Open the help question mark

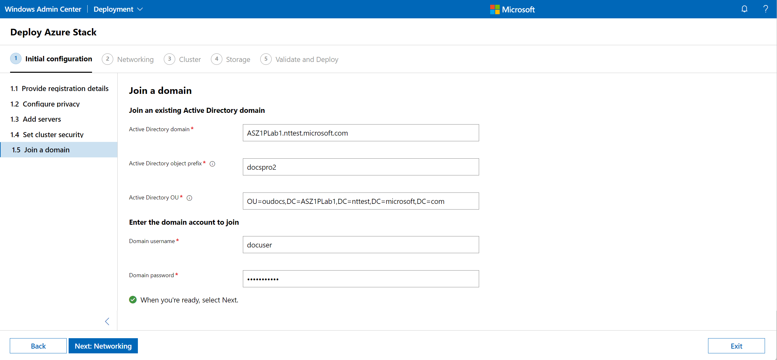click(x=766, y=9)
